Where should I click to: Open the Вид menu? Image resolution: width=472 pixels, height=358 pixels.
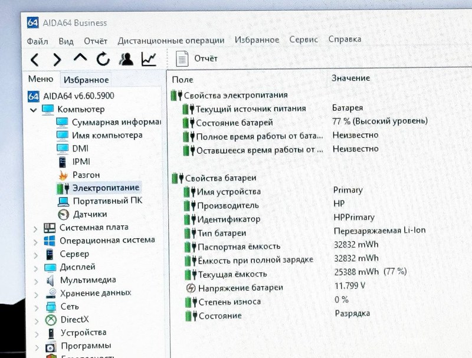tap(66, 41)
